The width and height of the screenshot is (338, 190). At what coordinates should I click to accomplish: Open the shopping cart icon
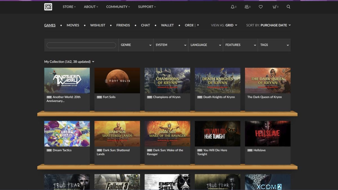pyautogui.click(x=275, y=6)
